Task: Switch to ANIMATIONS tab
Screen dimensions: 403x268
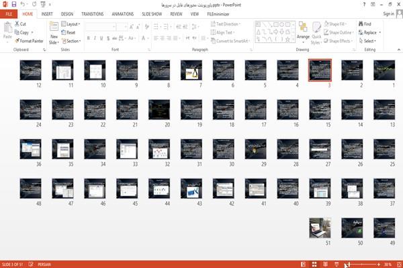Action: point(123,14)
